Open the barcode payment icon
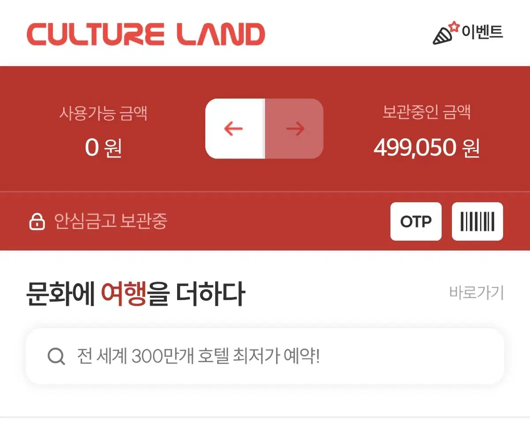Viewport: 530px width, 428px height. [477, 221]
